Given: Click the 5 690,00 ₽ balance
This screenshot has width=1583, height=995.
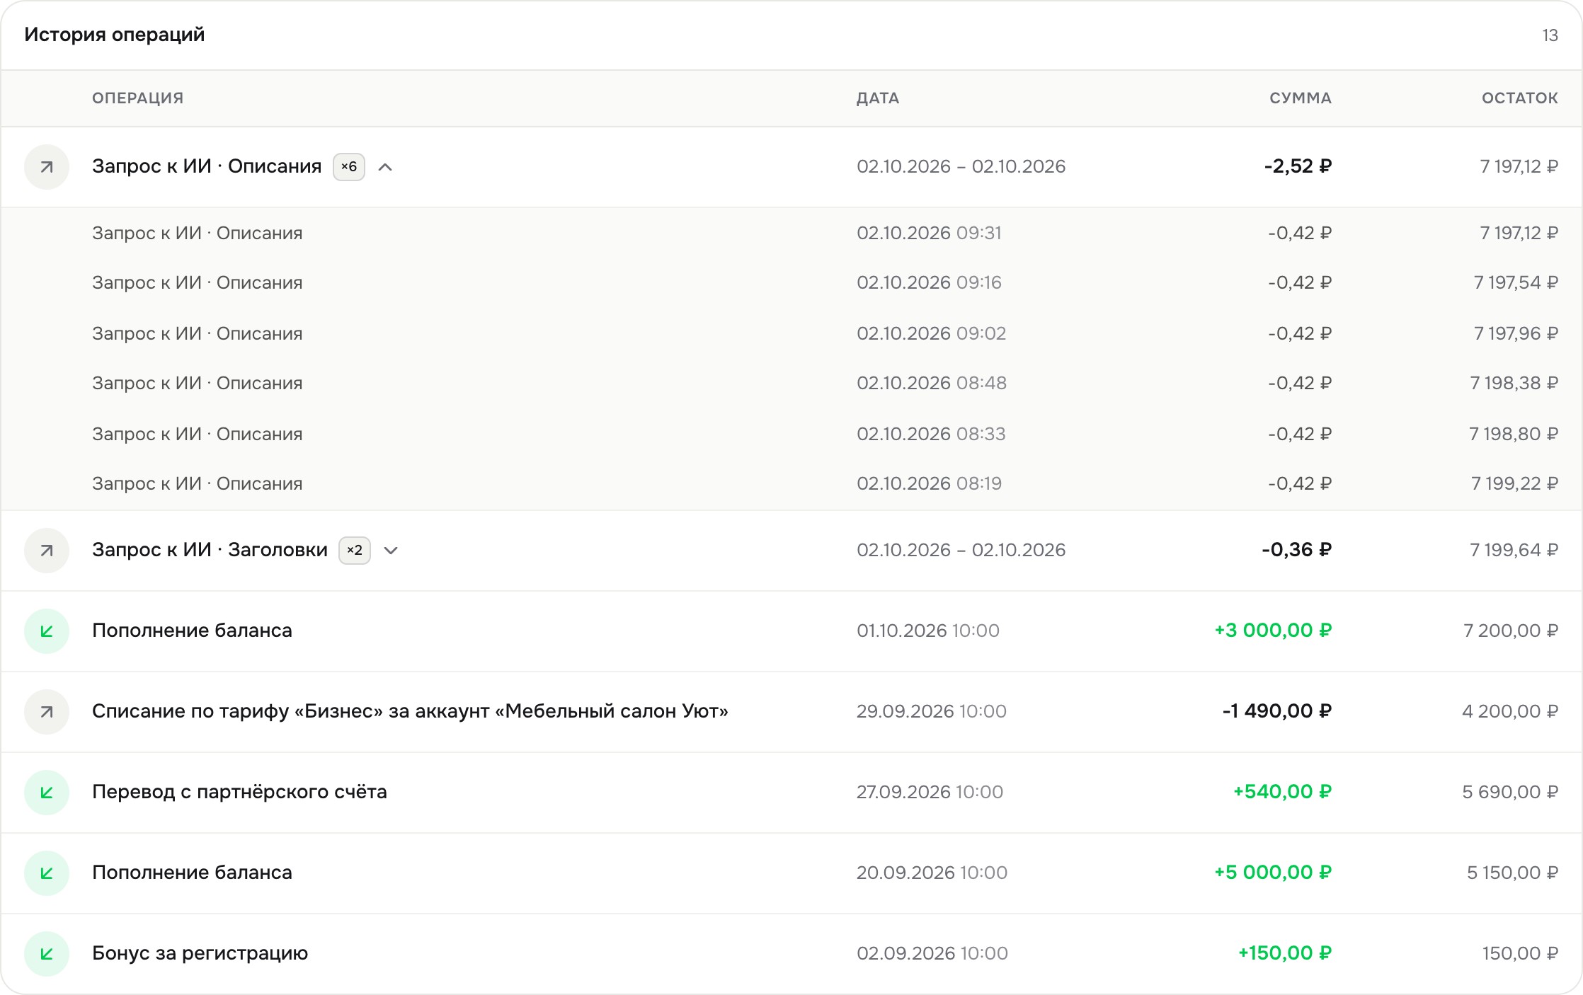Looking at the screenshot, I should pos(1510,792).
